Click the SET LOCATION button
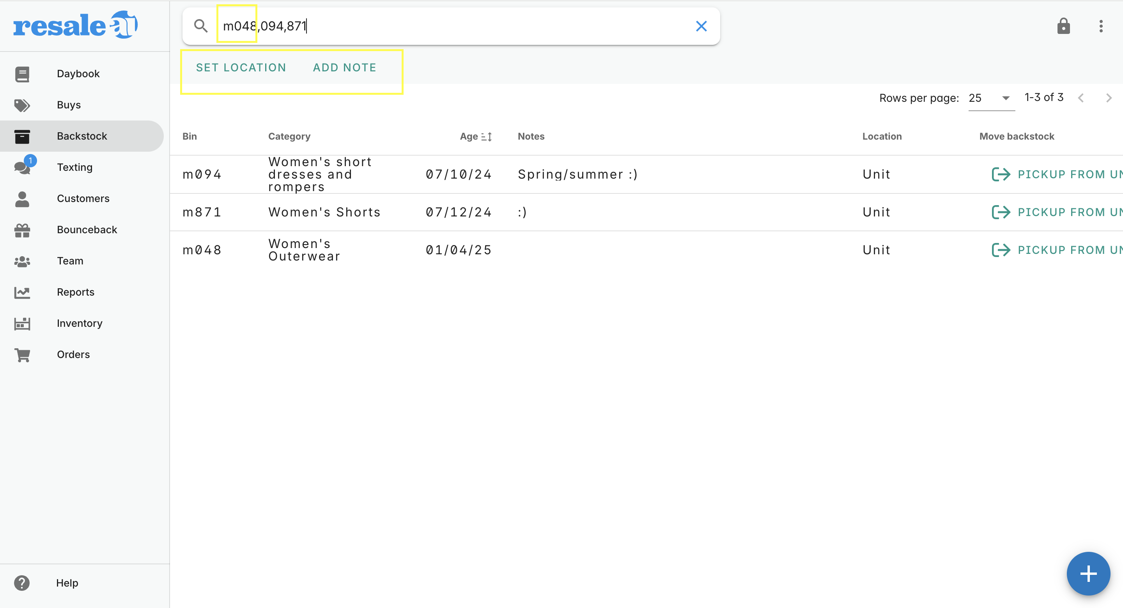This screenshot has height=608, width=1123. click(241, 67)
